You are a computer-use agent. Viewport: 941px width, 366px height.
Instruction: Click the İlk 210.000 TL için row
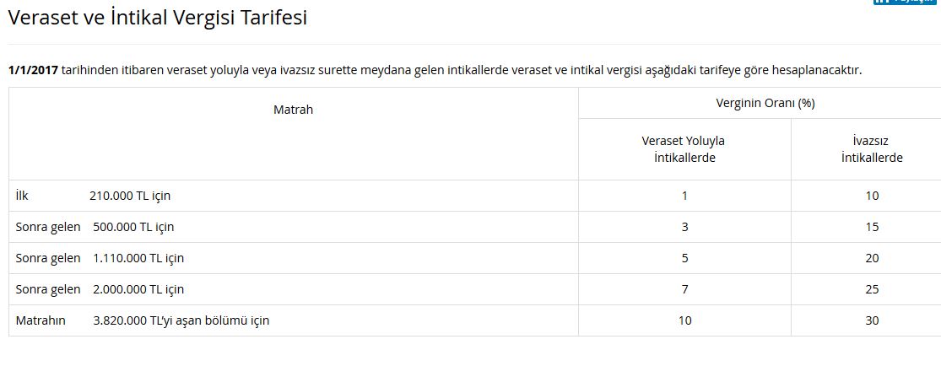tap(294, 196)
